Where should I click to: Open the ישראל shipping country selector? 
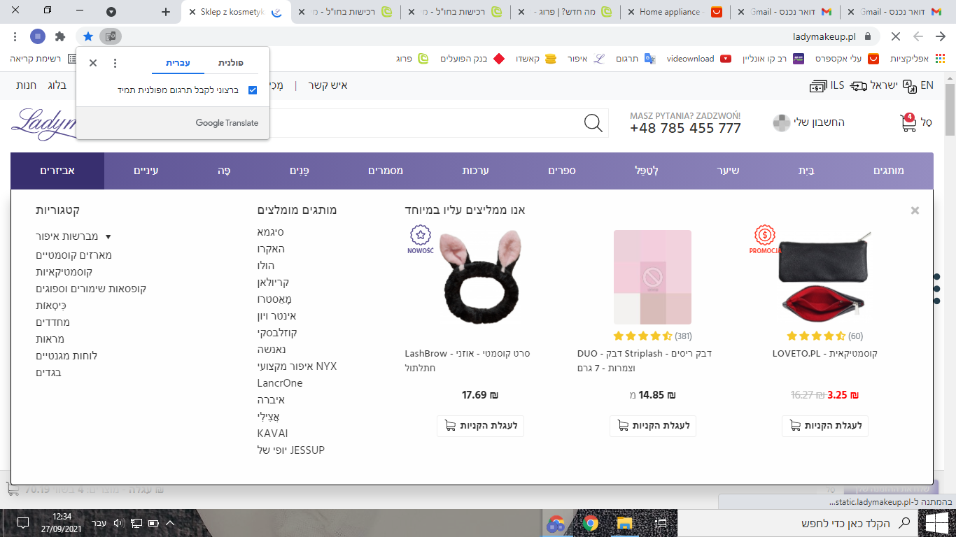(x=873, y=85)
